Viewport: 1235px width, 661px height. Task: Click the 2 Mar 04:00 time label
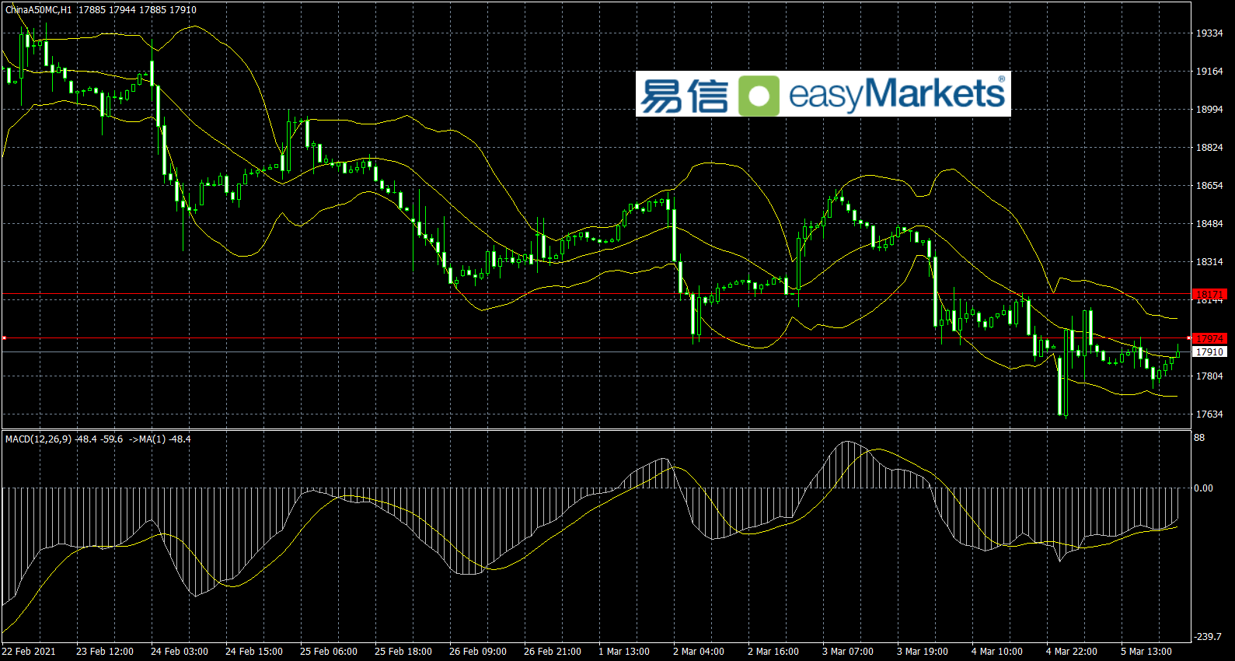pyautogui.click(x=699, y=652)
